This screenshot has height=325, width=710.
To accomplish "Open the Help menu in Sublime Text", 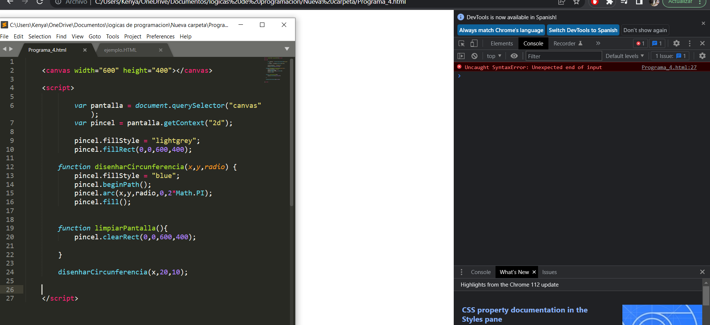I will 186,36.
